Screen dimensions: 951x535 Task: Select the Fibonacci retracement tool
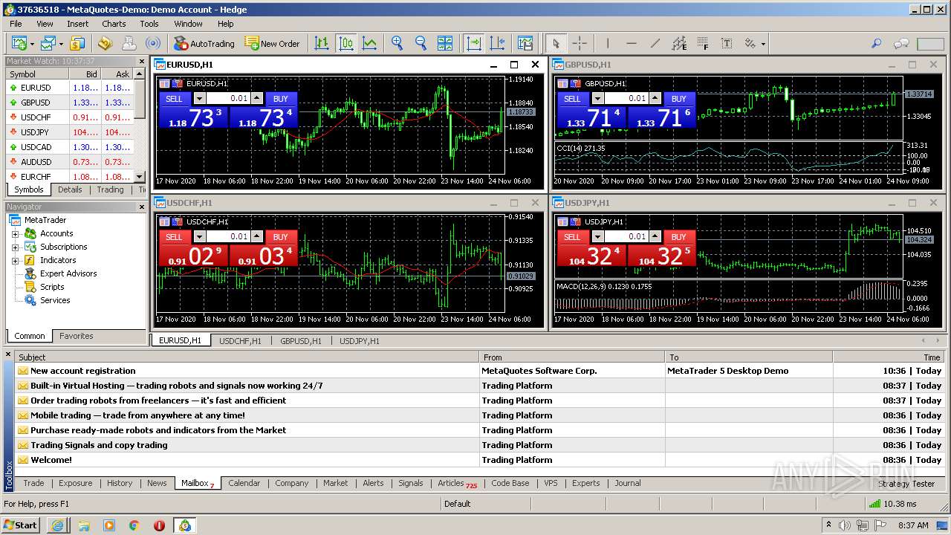tap(703, 43)
